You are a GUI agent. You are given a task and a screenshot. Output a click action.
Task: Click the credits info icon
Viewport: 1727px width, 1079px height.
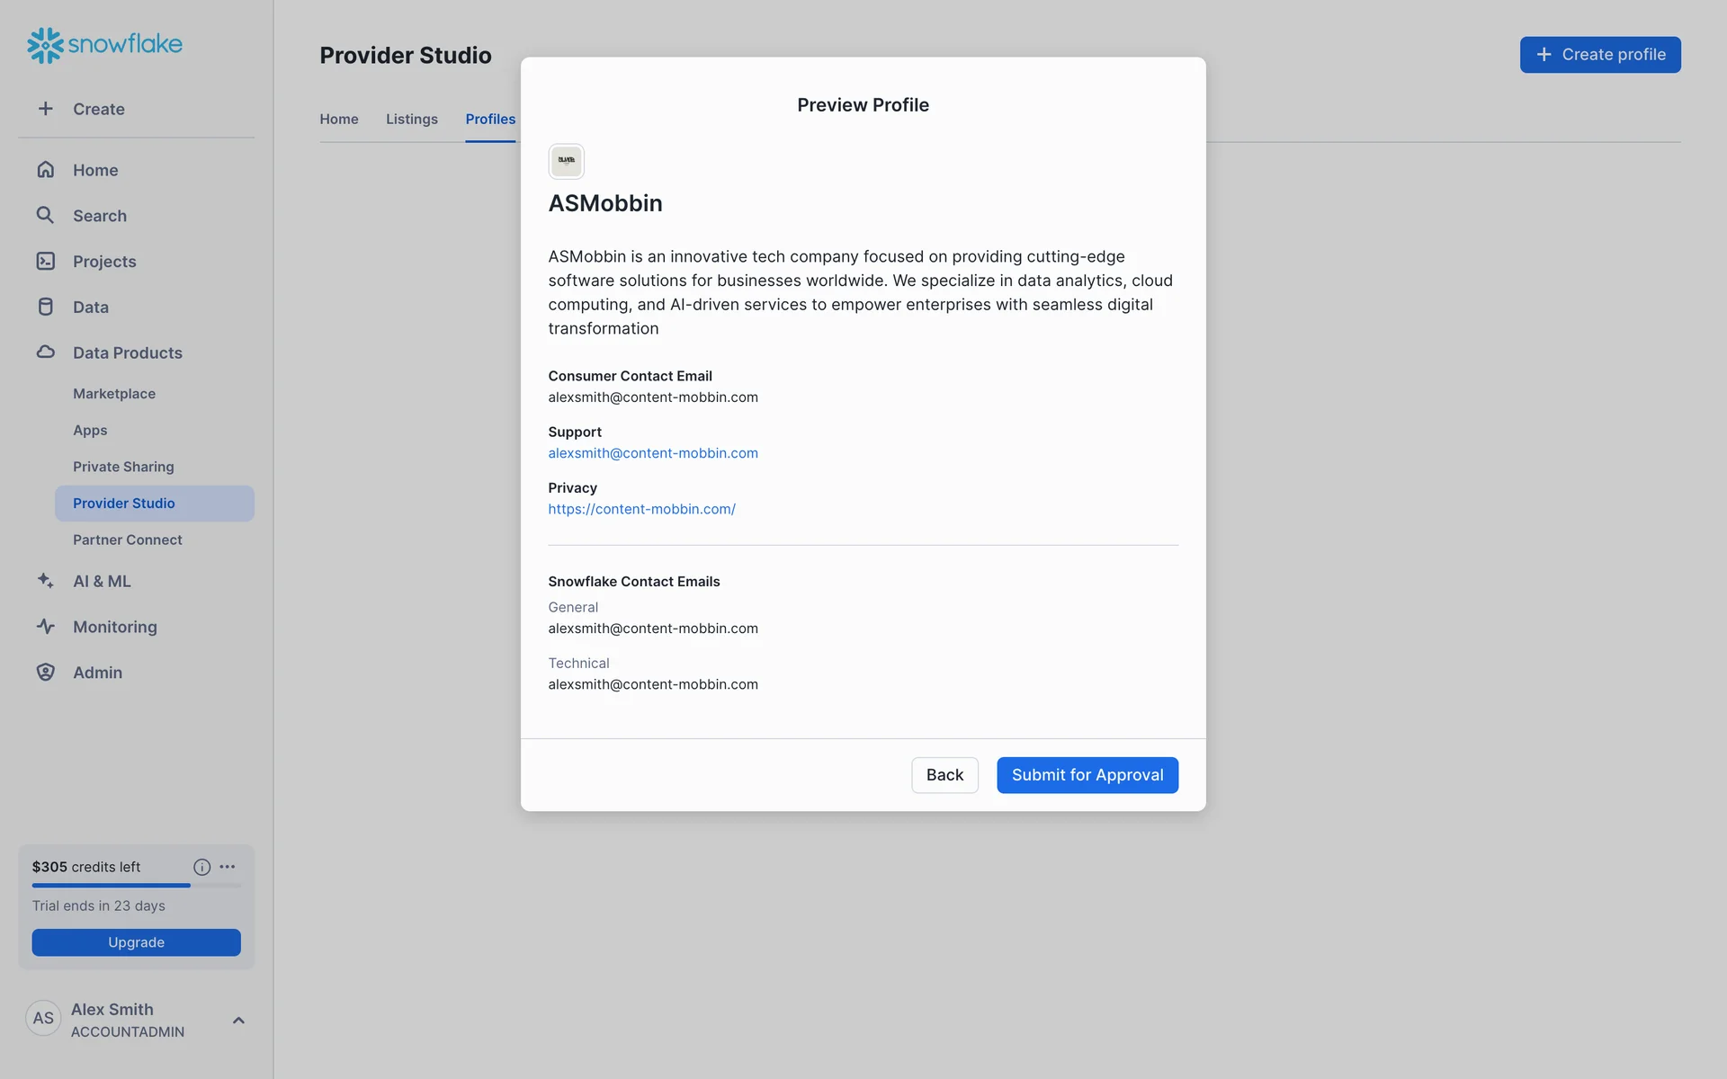(x=201, y=867)
